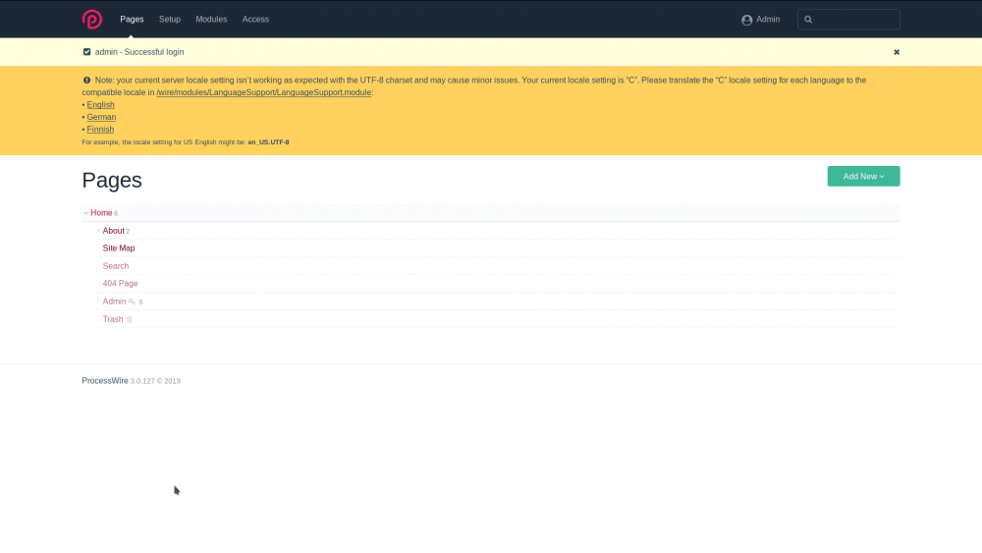The height and width of the screenshot is (553, 982).
Task: Open the Add New dropdown
Action: tap(863, 176)
